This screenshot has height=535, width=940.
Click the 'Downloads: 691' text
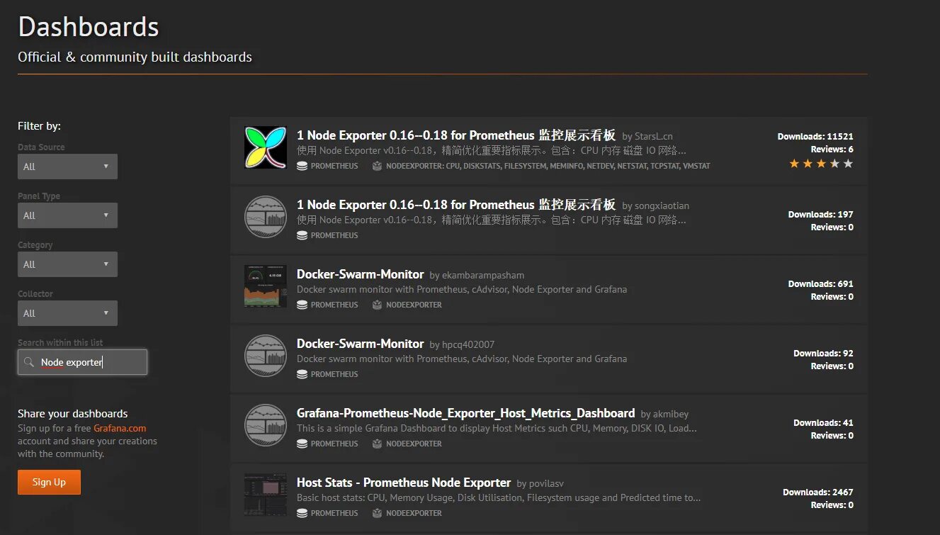coord(820,283)
